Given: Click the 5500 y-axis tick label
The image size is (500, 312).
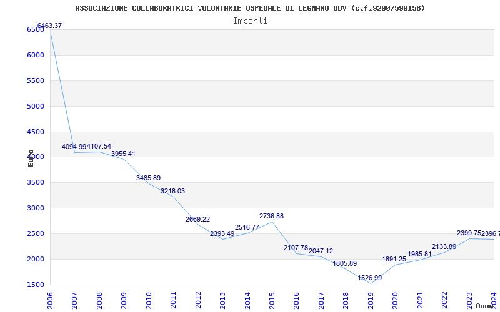Looking at the screenshot, I should (36, 80).
